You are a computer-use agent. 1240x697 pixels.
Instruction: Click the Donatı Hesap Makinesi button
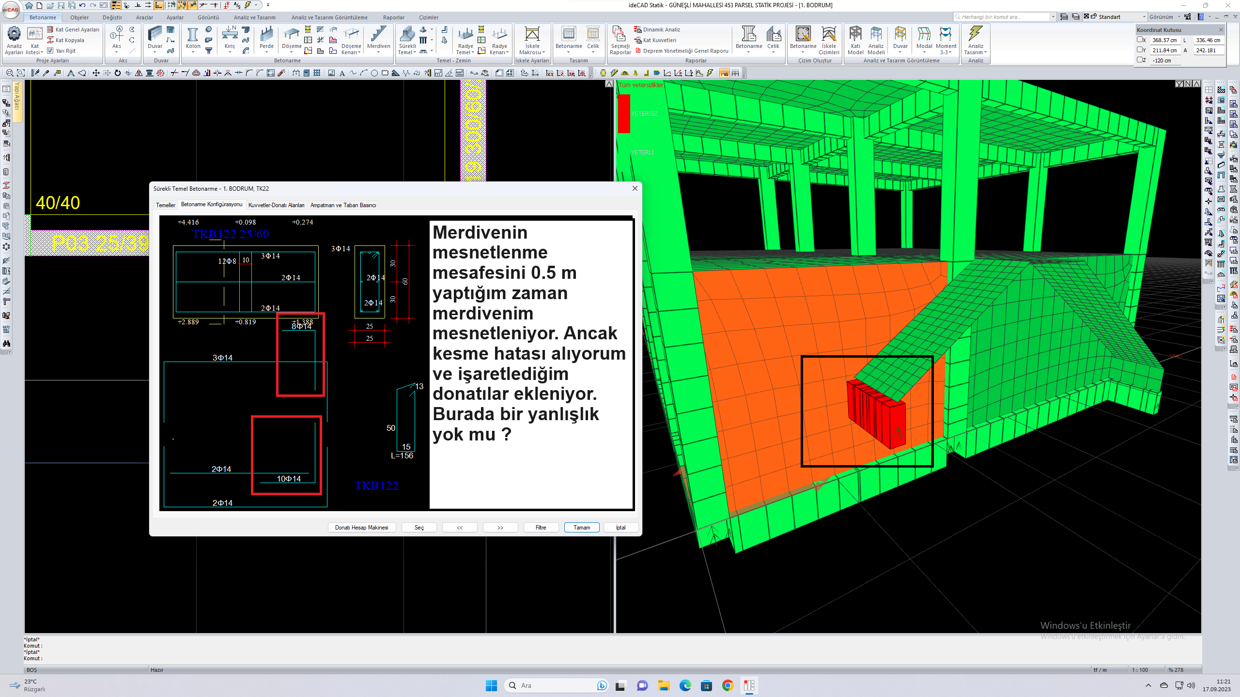coord(361,528)
